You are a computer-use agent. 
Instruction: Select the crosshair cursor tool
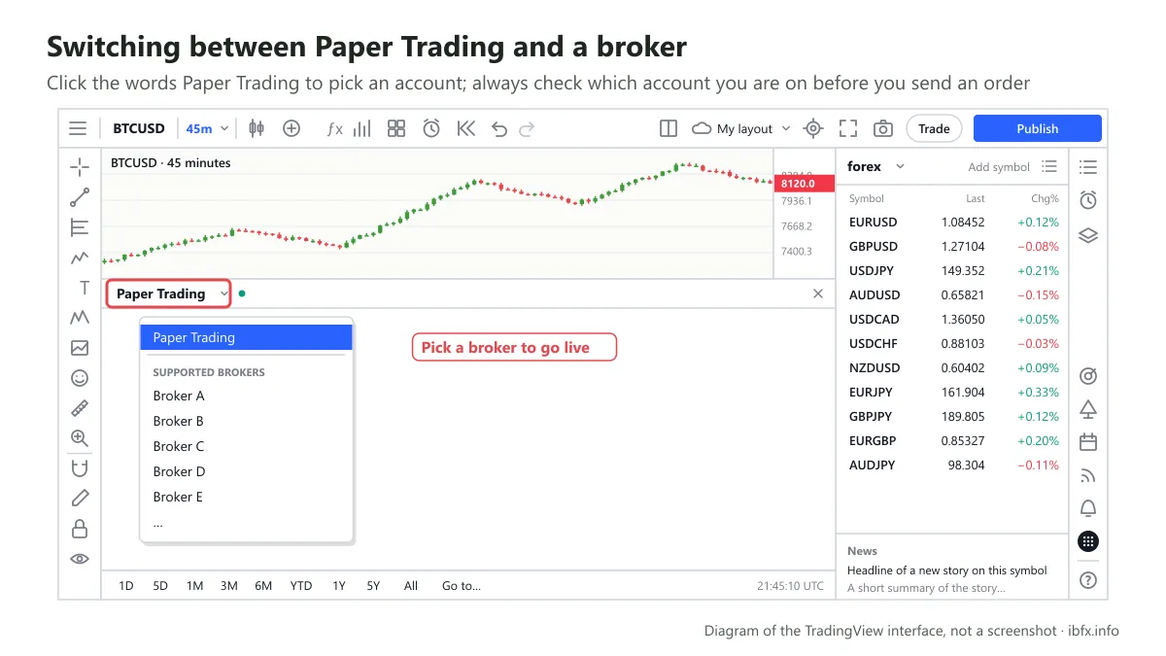80,167
